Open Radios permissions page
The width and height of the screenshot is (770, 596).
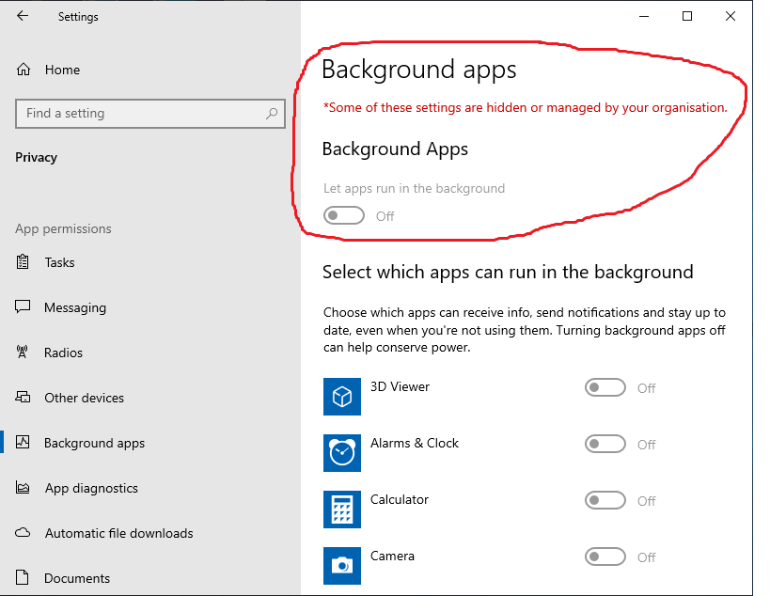pos(63,353)
